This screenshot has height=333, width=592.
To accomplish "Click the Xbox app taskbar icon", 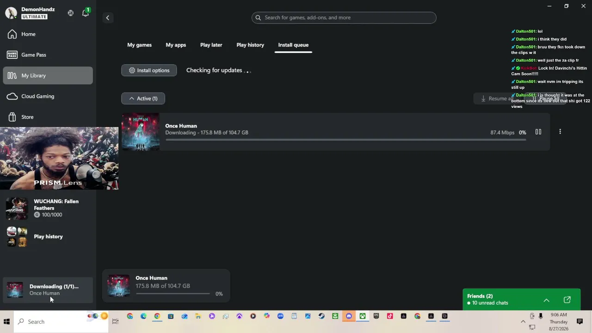I will 363,316.
